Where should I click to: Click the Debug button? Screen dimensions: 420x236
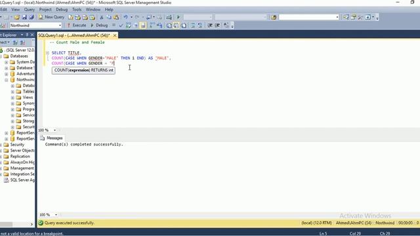coord(99,26)
